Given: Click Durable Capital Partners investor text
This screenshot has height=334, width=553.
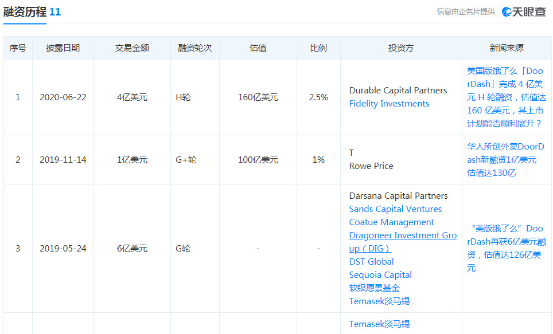Looking at the screenshot, I should (x=398, y=91).
